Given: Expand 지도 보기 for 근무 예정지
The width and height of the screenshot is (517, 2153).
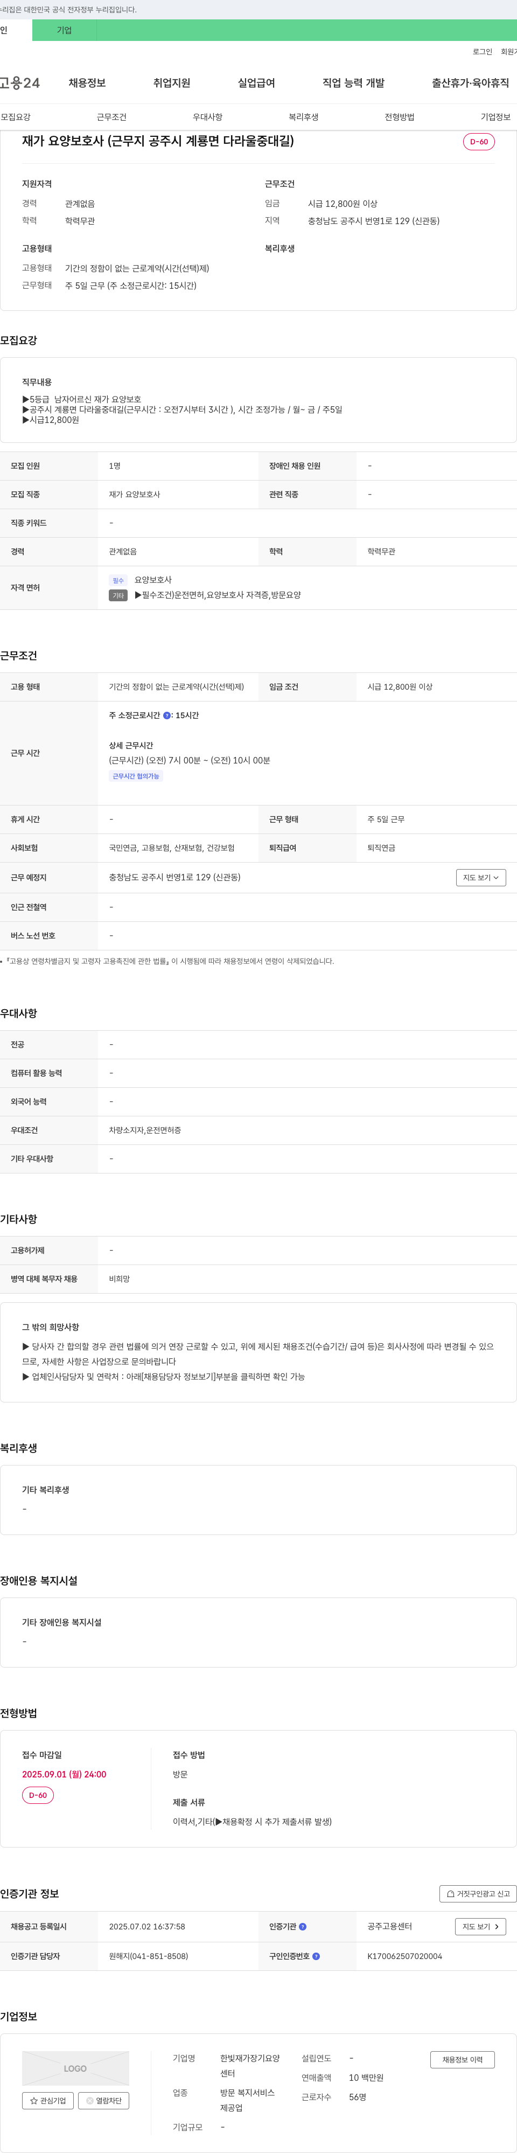Looking at the screenshot, I should click(x=480, y=878).
